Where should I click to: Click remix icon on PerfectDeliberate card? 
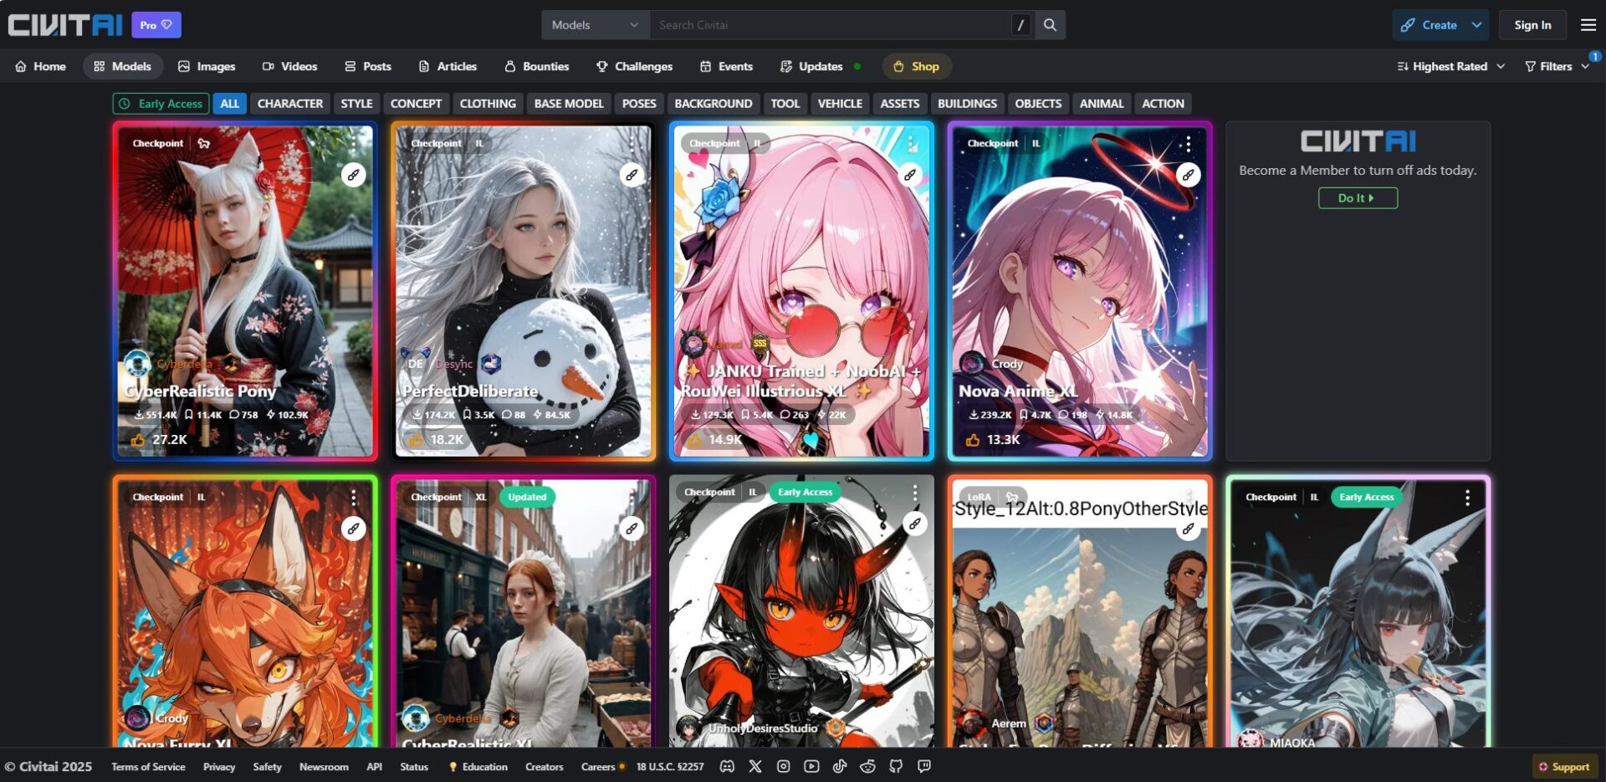pyautogui.click(x=632, y=175)
